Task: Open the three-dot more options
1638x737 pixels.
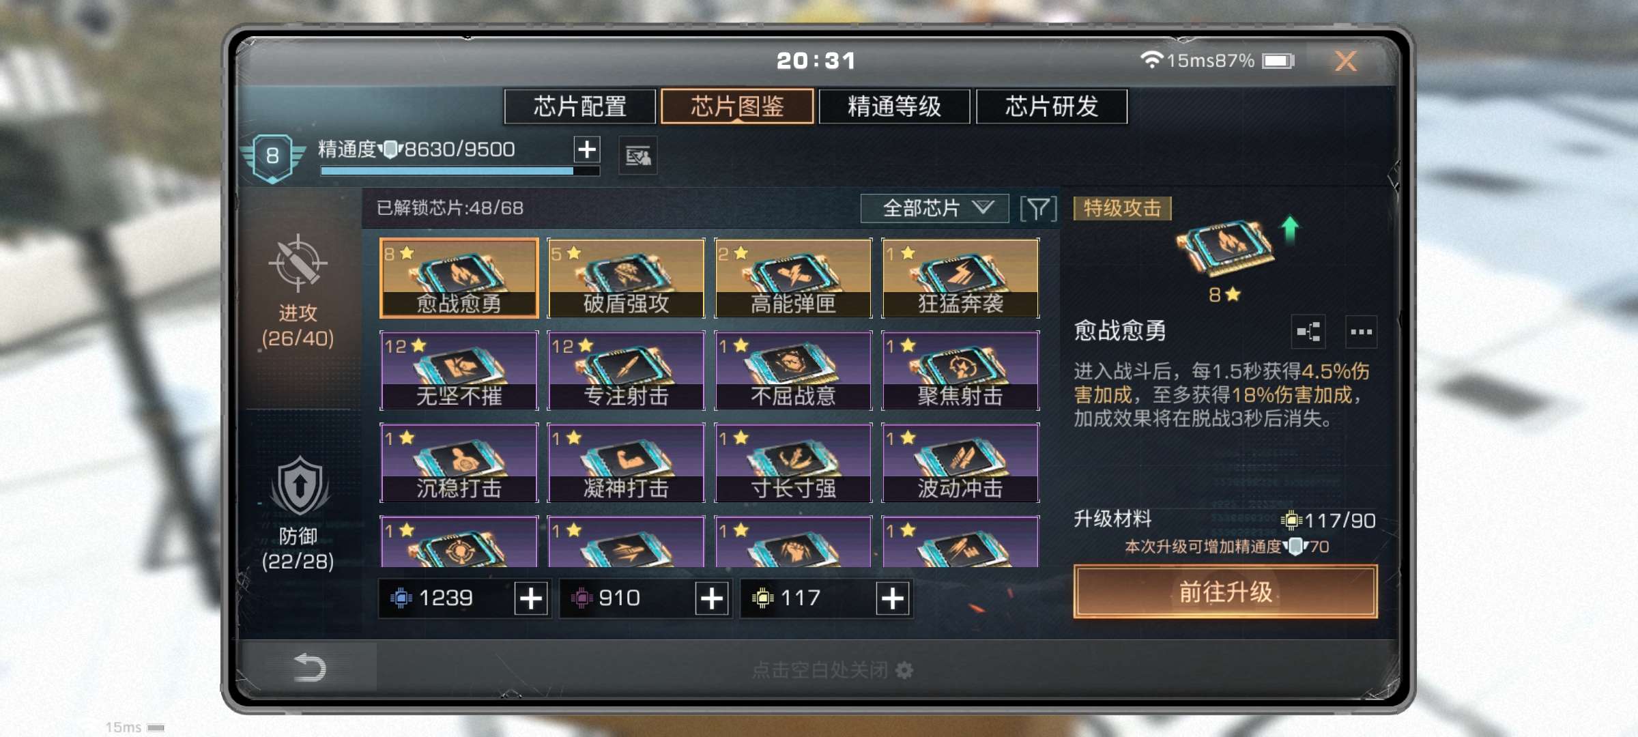Action: (1361, 332)
